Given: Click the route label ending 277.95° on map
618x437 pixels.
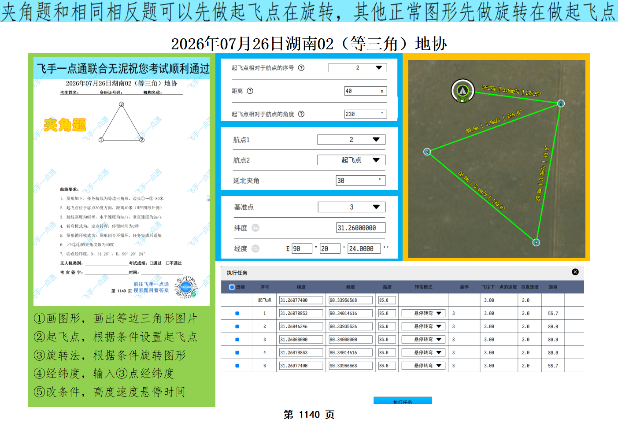Looking at the screenshot, I should pos(511,91).
